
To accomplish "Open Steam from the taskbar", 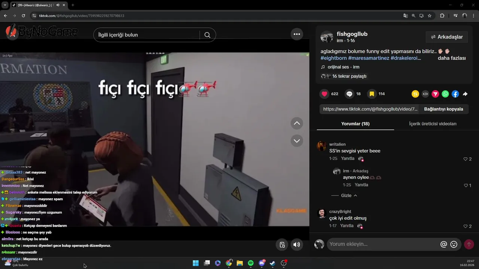I will click(272, 263).
